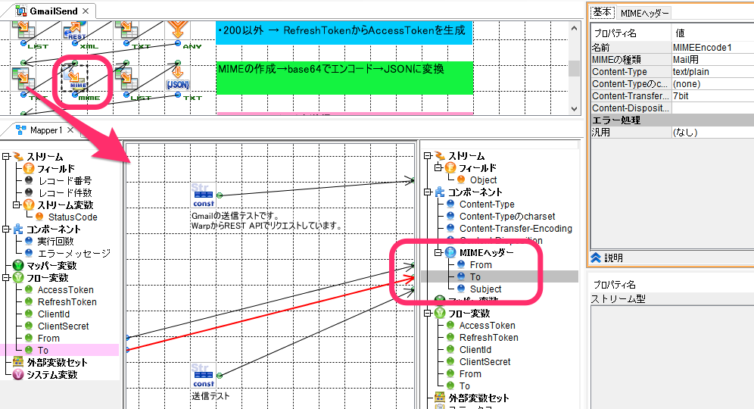
Task: Click the JSON component icon in flow
Action: coord(177,79)
